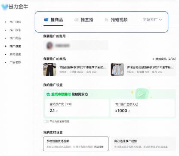This screenshot has height=156, width=179.
Task: Open the 休闲百搭阔腿热裤女2024 product card
Action: [143, 69]
